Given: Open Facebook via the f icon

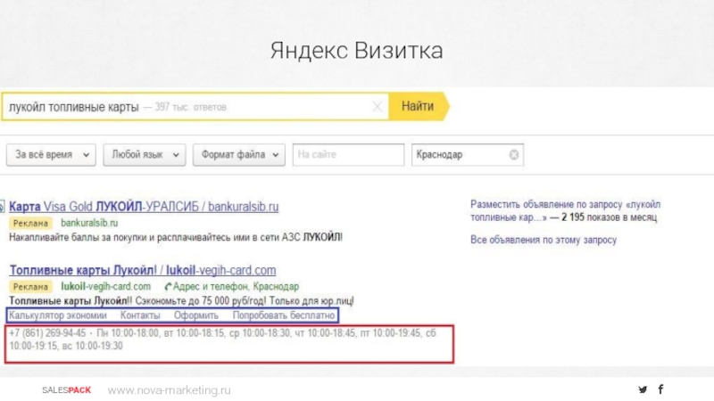Looking at the screenshot, I should [660, 389].
